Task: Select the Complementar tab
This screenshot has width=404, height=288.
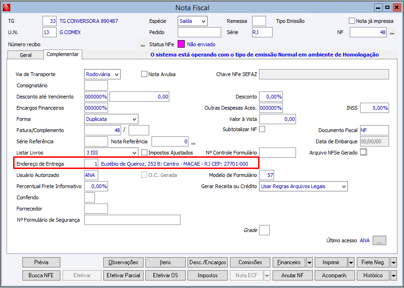Action: point(63,54)
